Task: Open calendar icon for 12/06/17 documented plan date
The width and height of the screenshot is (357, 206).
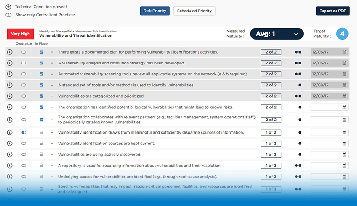Action: click(344, 52)
